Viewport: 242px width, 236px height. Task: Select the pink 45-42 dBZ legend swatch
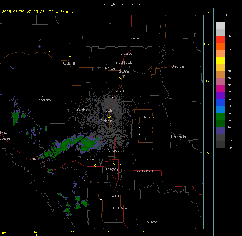tap(221, 82)
